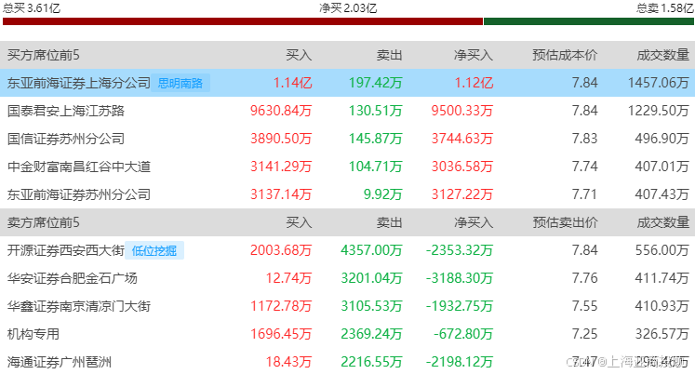Click 卖出 header in buyer table
The height and width of the screenshot is (374, 695).
point(389,55)
